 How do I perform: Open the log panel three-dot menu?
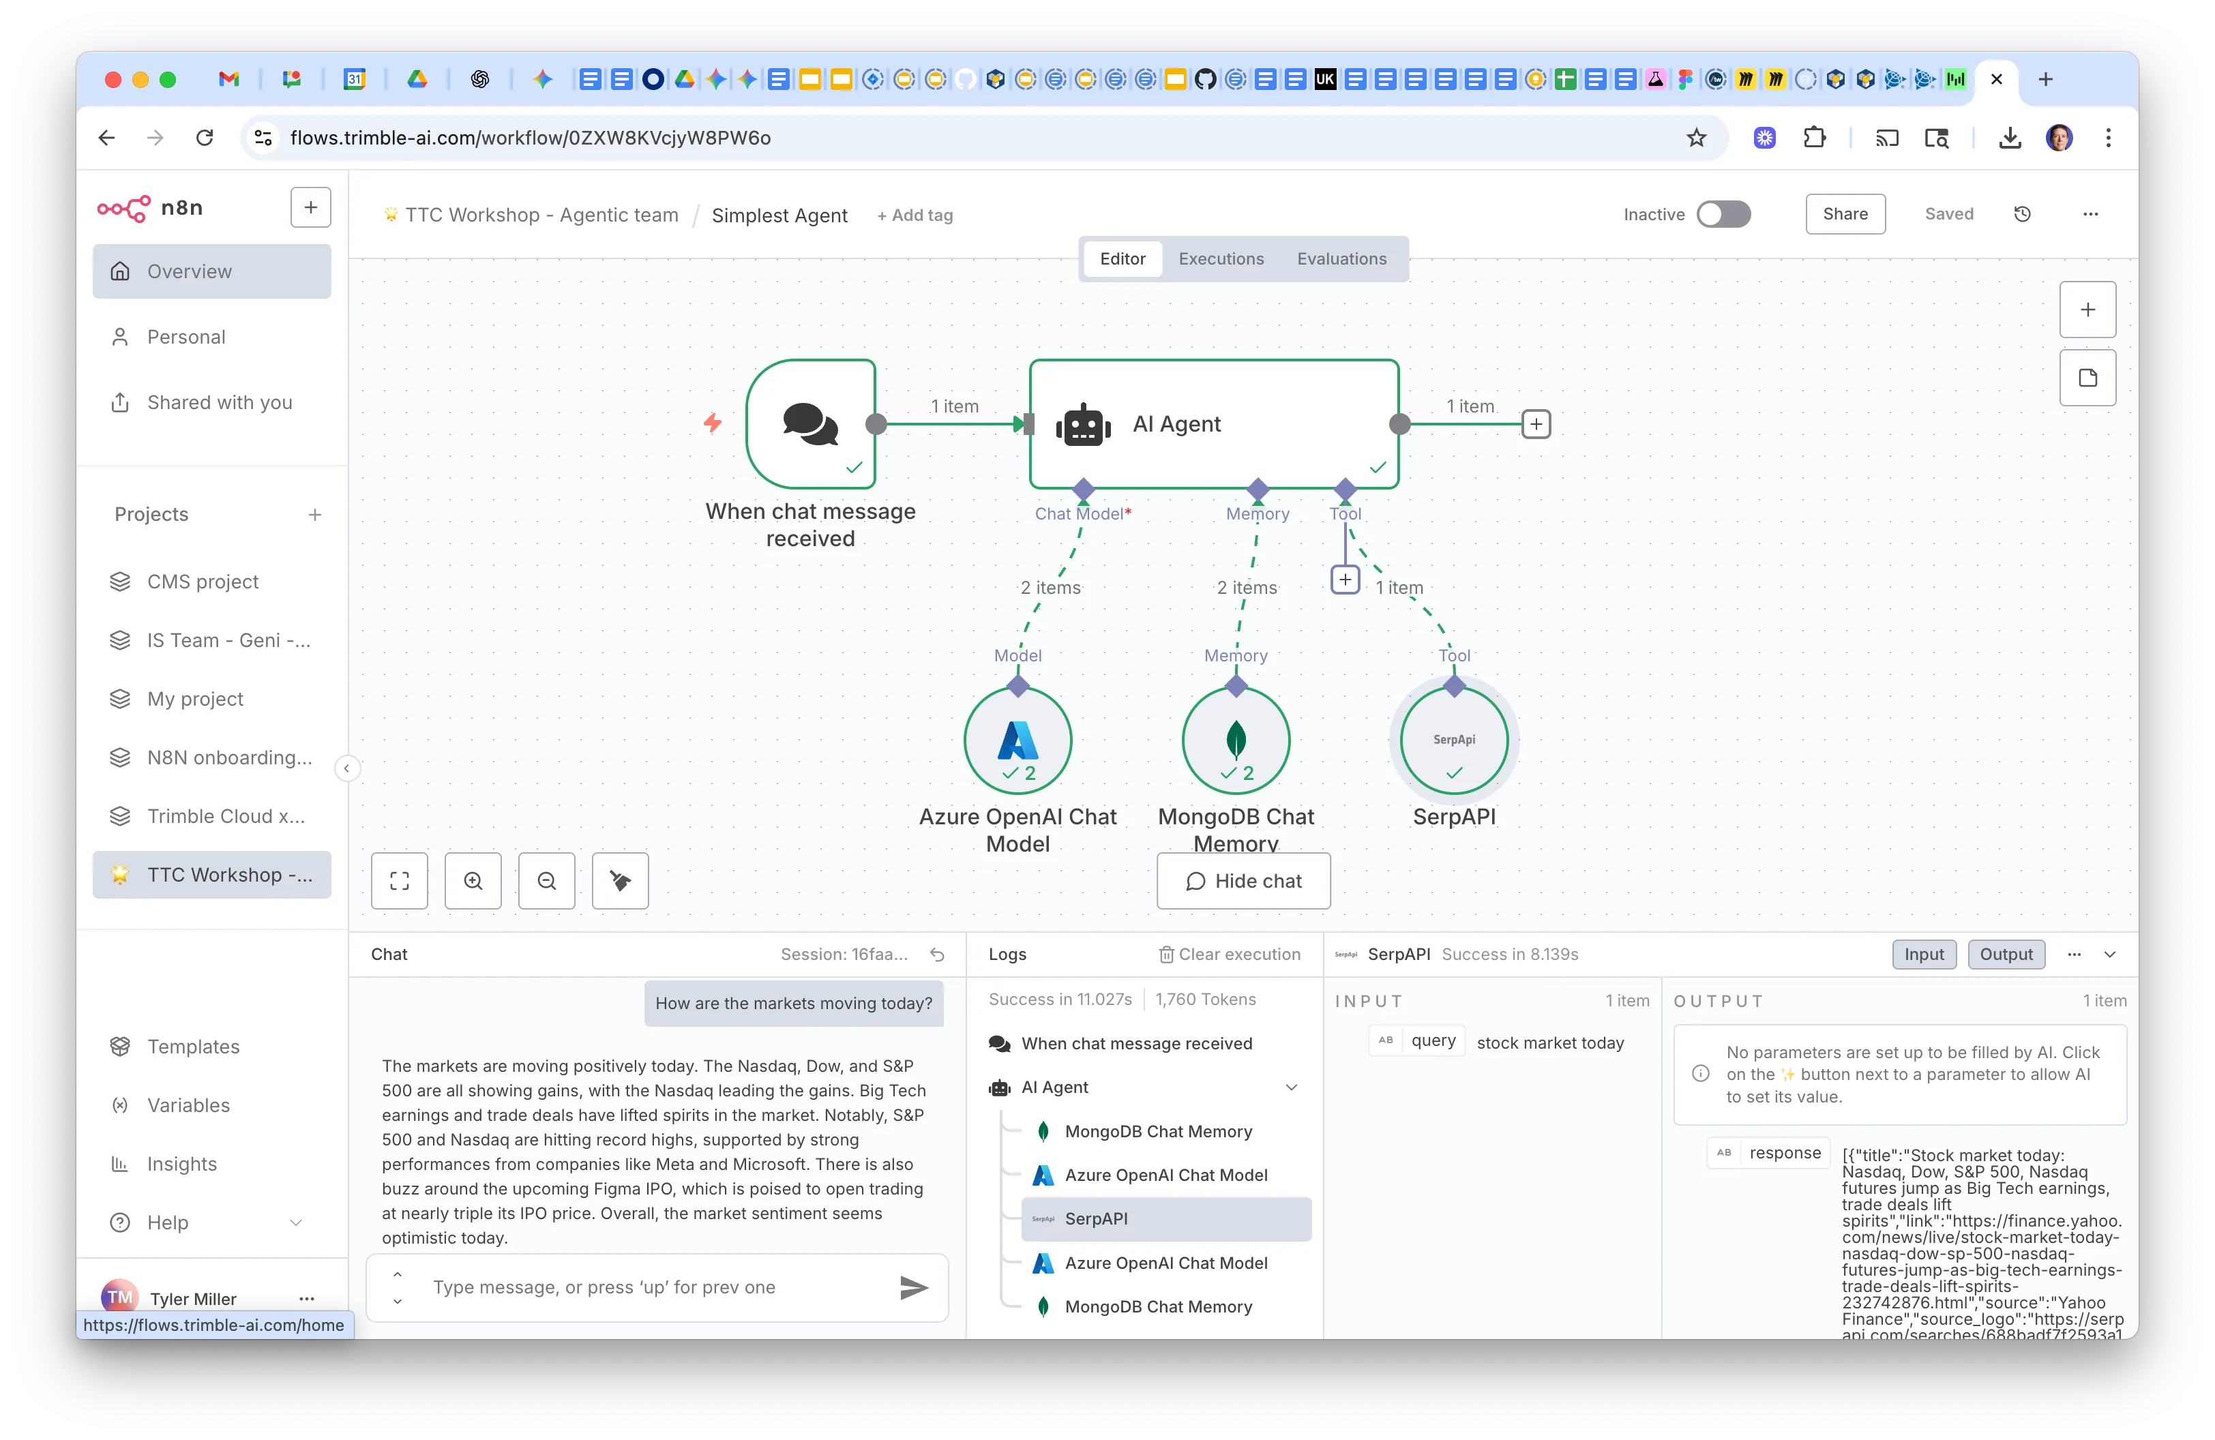[2074, 955]
